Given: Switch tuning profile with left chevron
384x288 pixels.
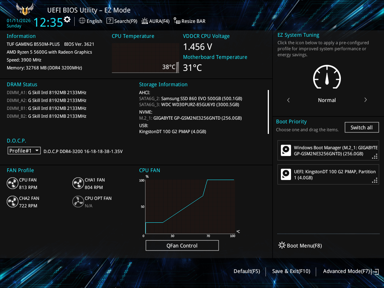Looking at the screenshot, I should click(288, 100).
